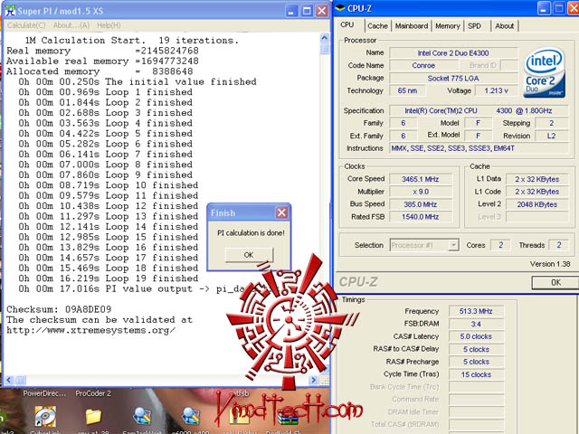Viewport: 579px width, 434px height.
Task: Click the Super PI horizontal scroll left arrow
Action: (x=10, y=380)
